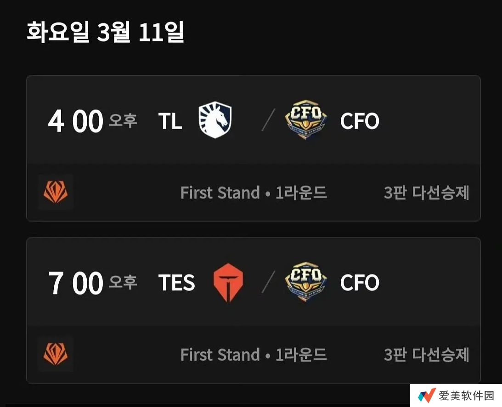Click the CFO logo in the 7:00 match
502x407 pixels.
click(x=306, y=282)
